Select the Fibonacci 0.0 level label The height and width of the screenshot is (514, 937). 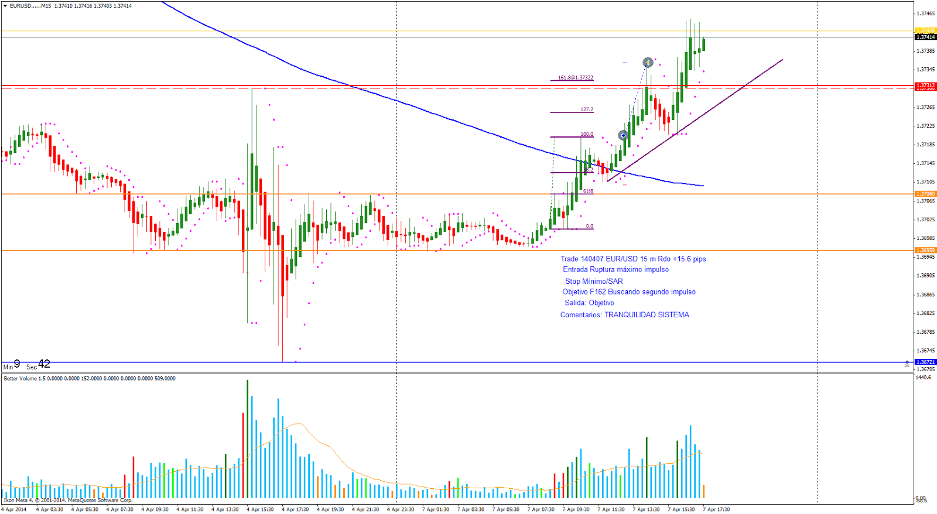589,226
